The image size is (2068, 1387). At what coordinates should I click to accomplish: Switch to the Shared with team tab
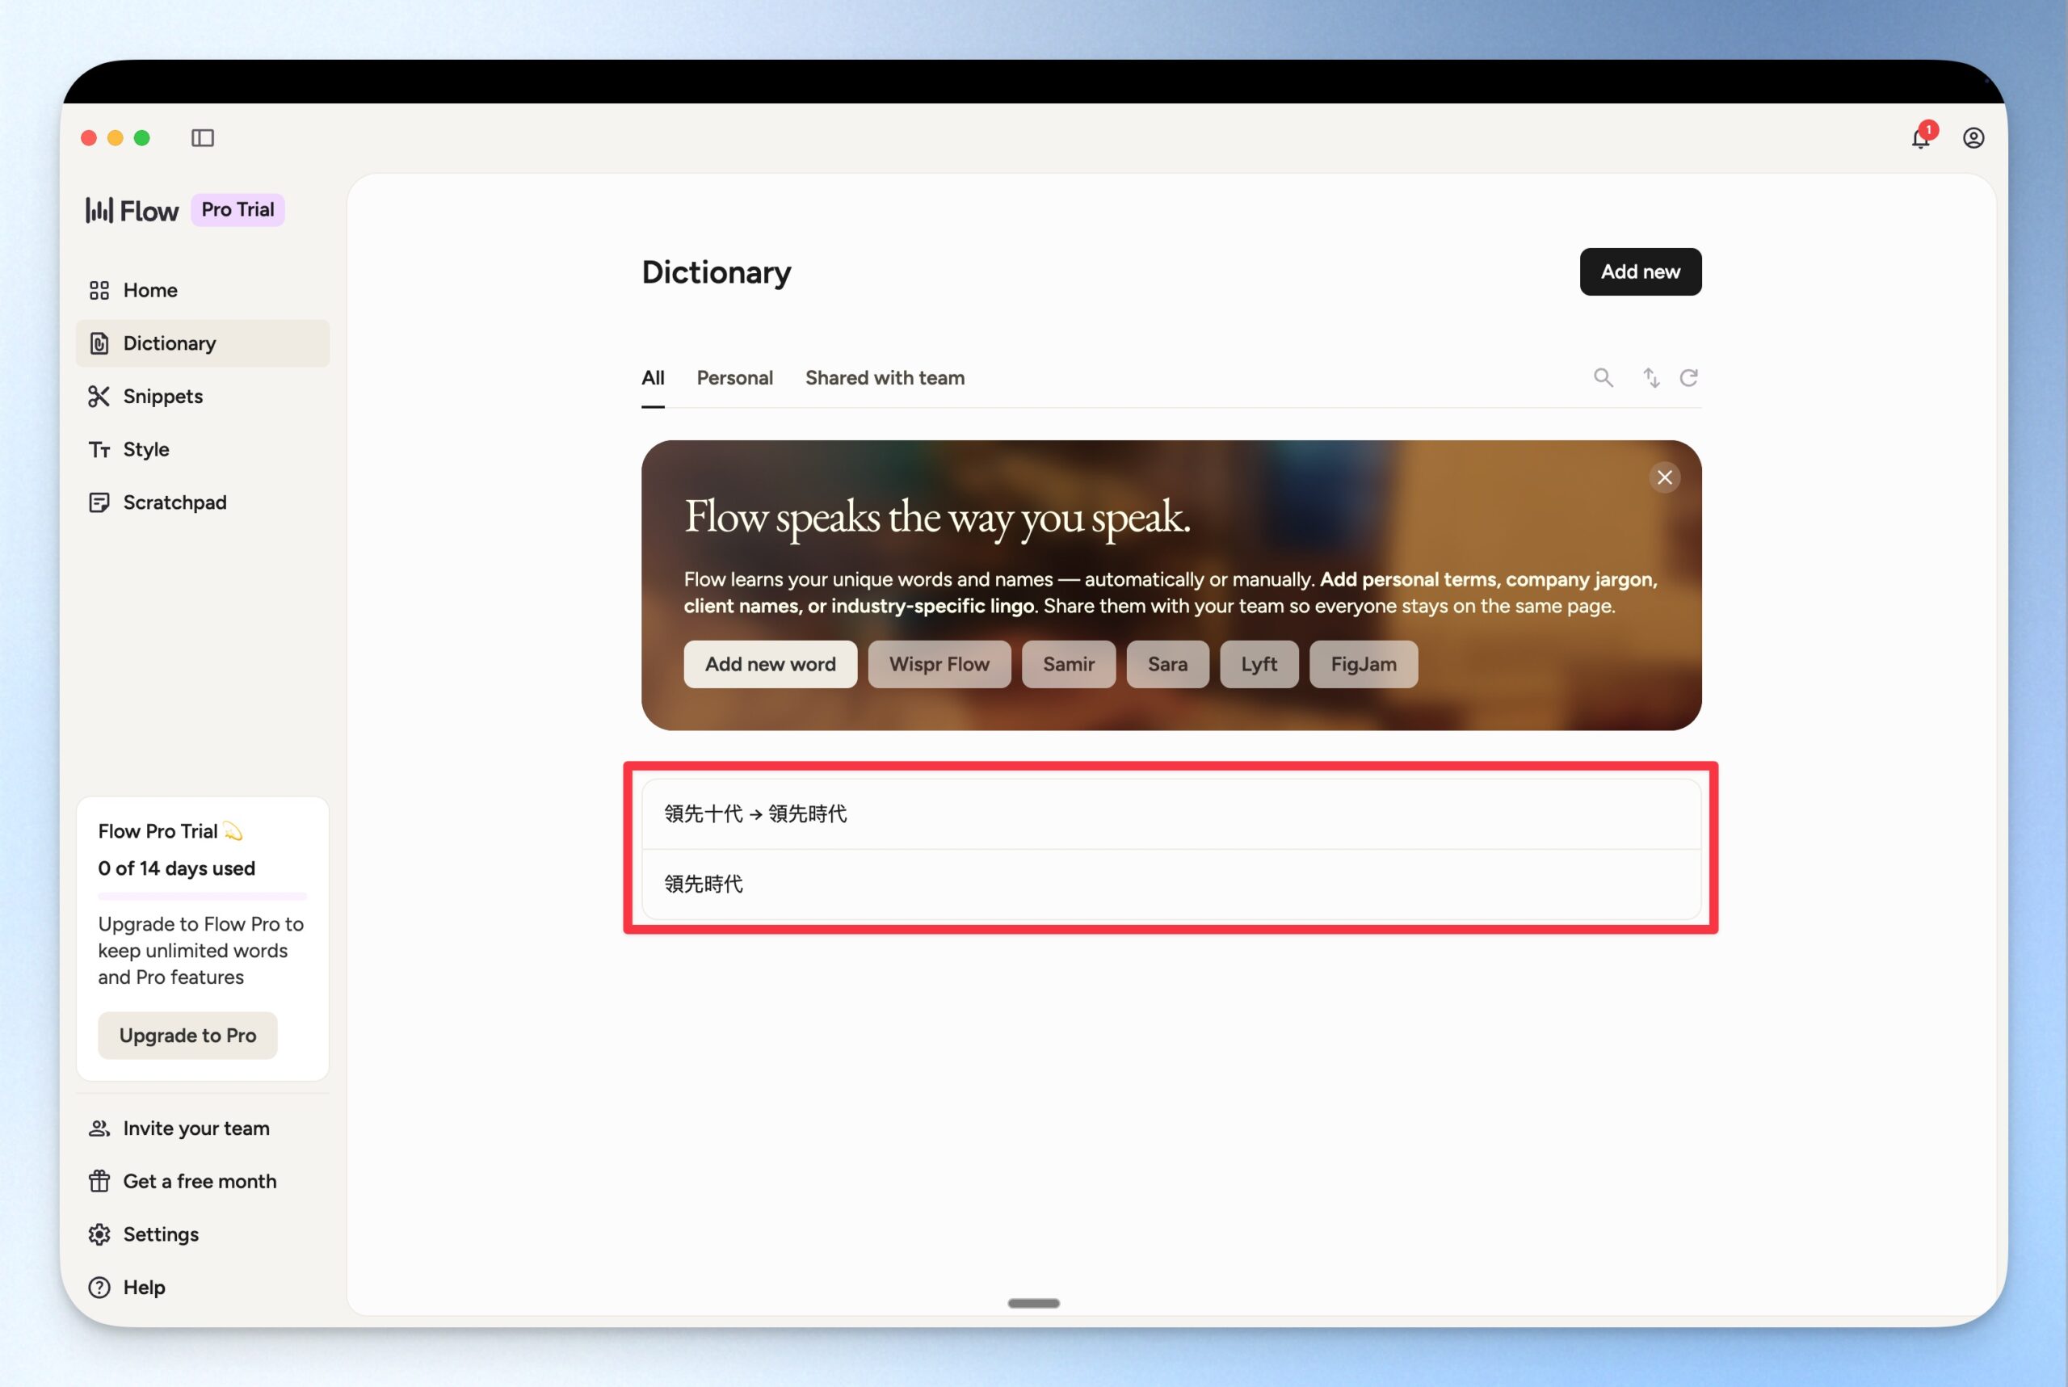coord(885,378)
